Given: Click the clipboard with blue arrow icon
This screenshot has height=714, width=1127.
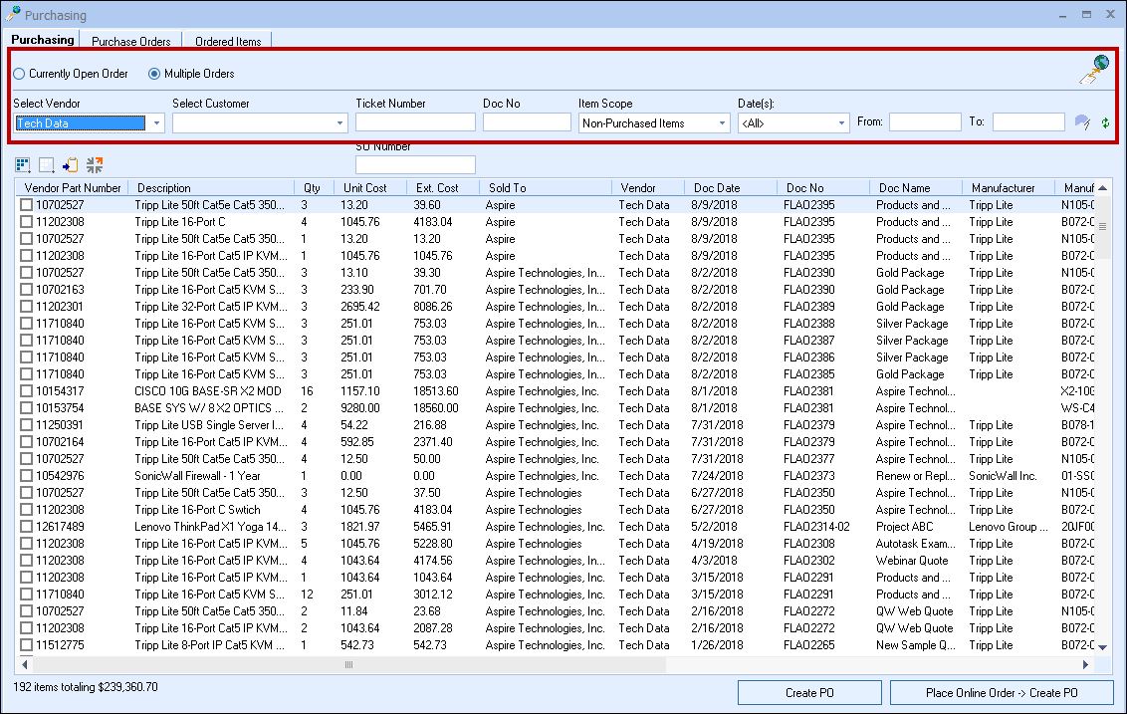Looking at the screenshot, I should pyautogui.click(x=70, y=164).
